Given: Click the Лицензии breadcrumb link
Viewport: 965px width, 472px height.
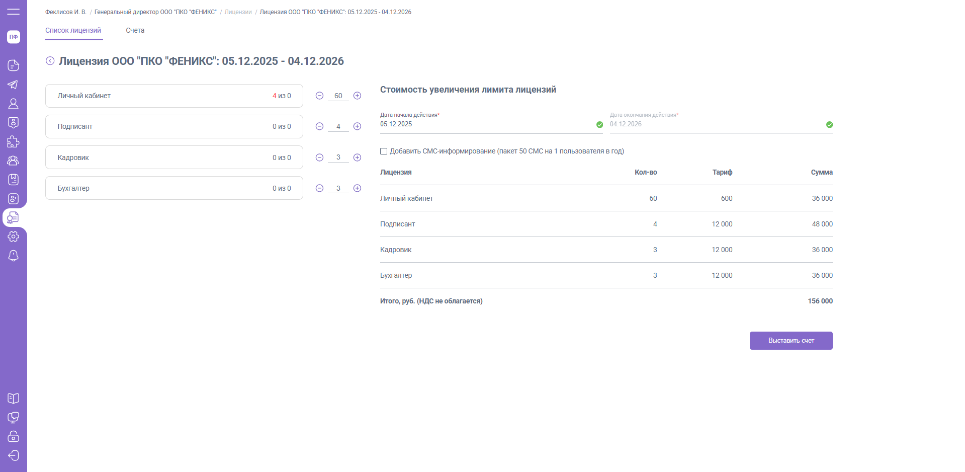Looking at the screenshot, I should coord(238,12).
